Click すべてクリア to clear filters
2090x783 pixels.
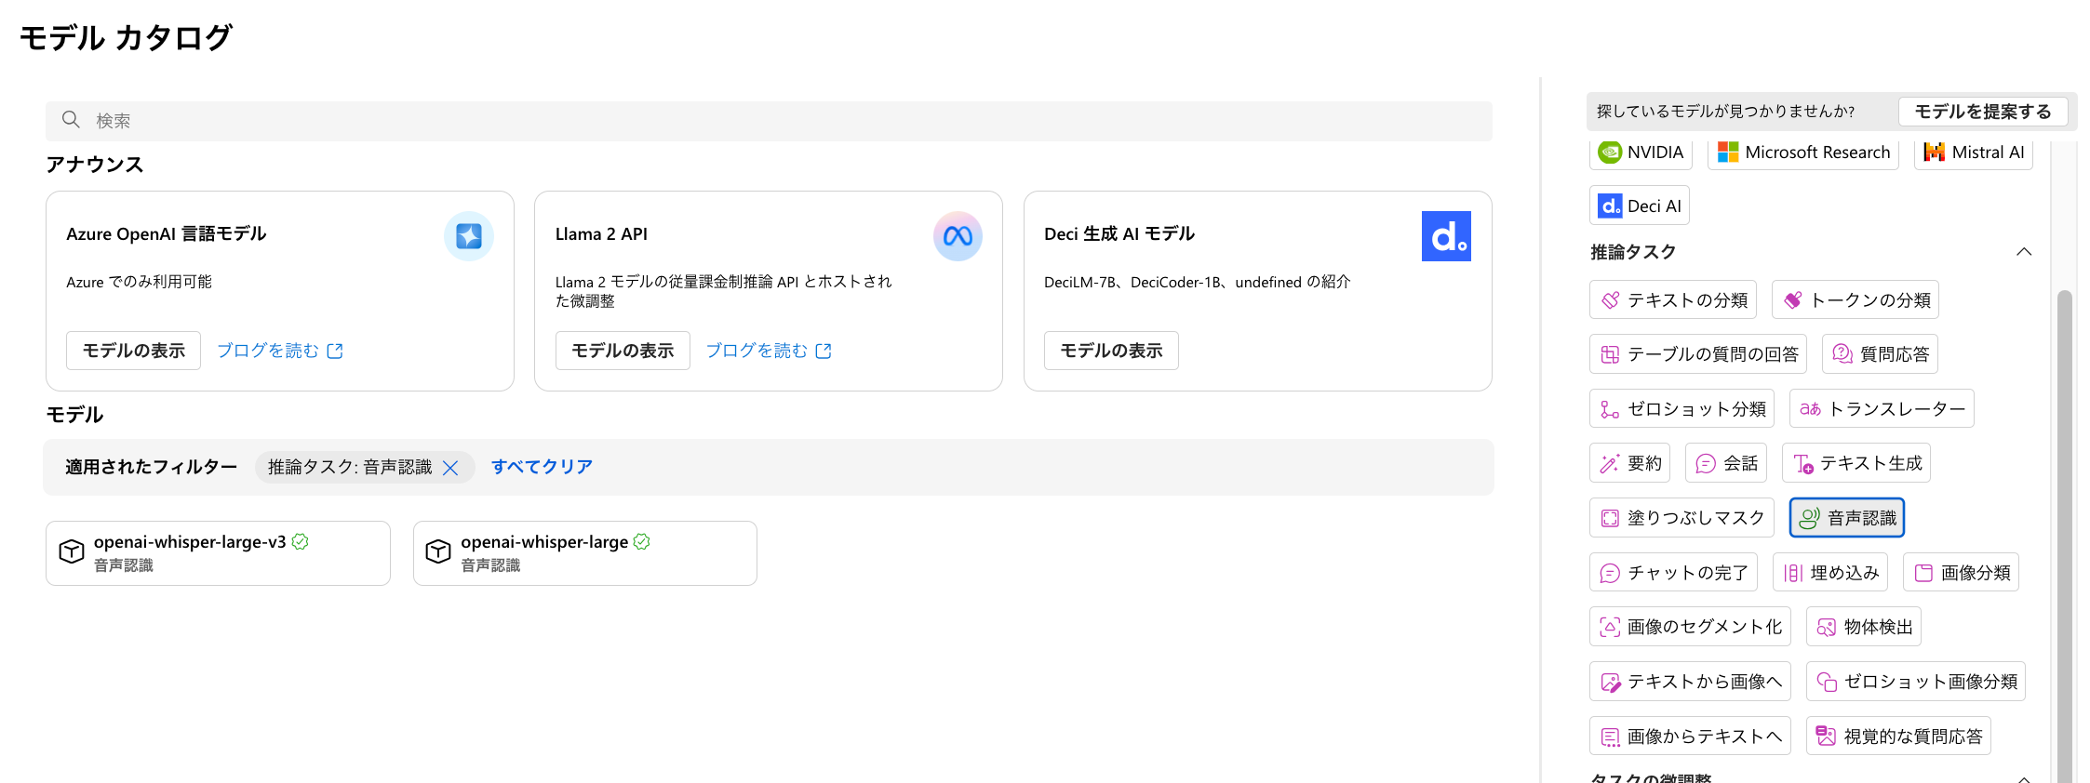click(x=542, y=467)
